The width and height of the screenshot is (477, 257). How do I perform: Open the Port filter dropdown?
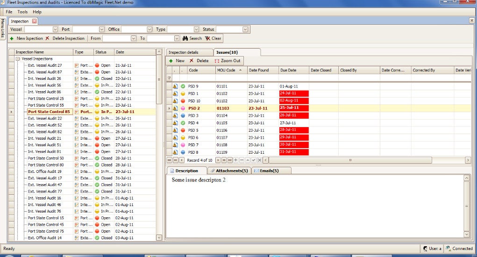pos(101,29)
